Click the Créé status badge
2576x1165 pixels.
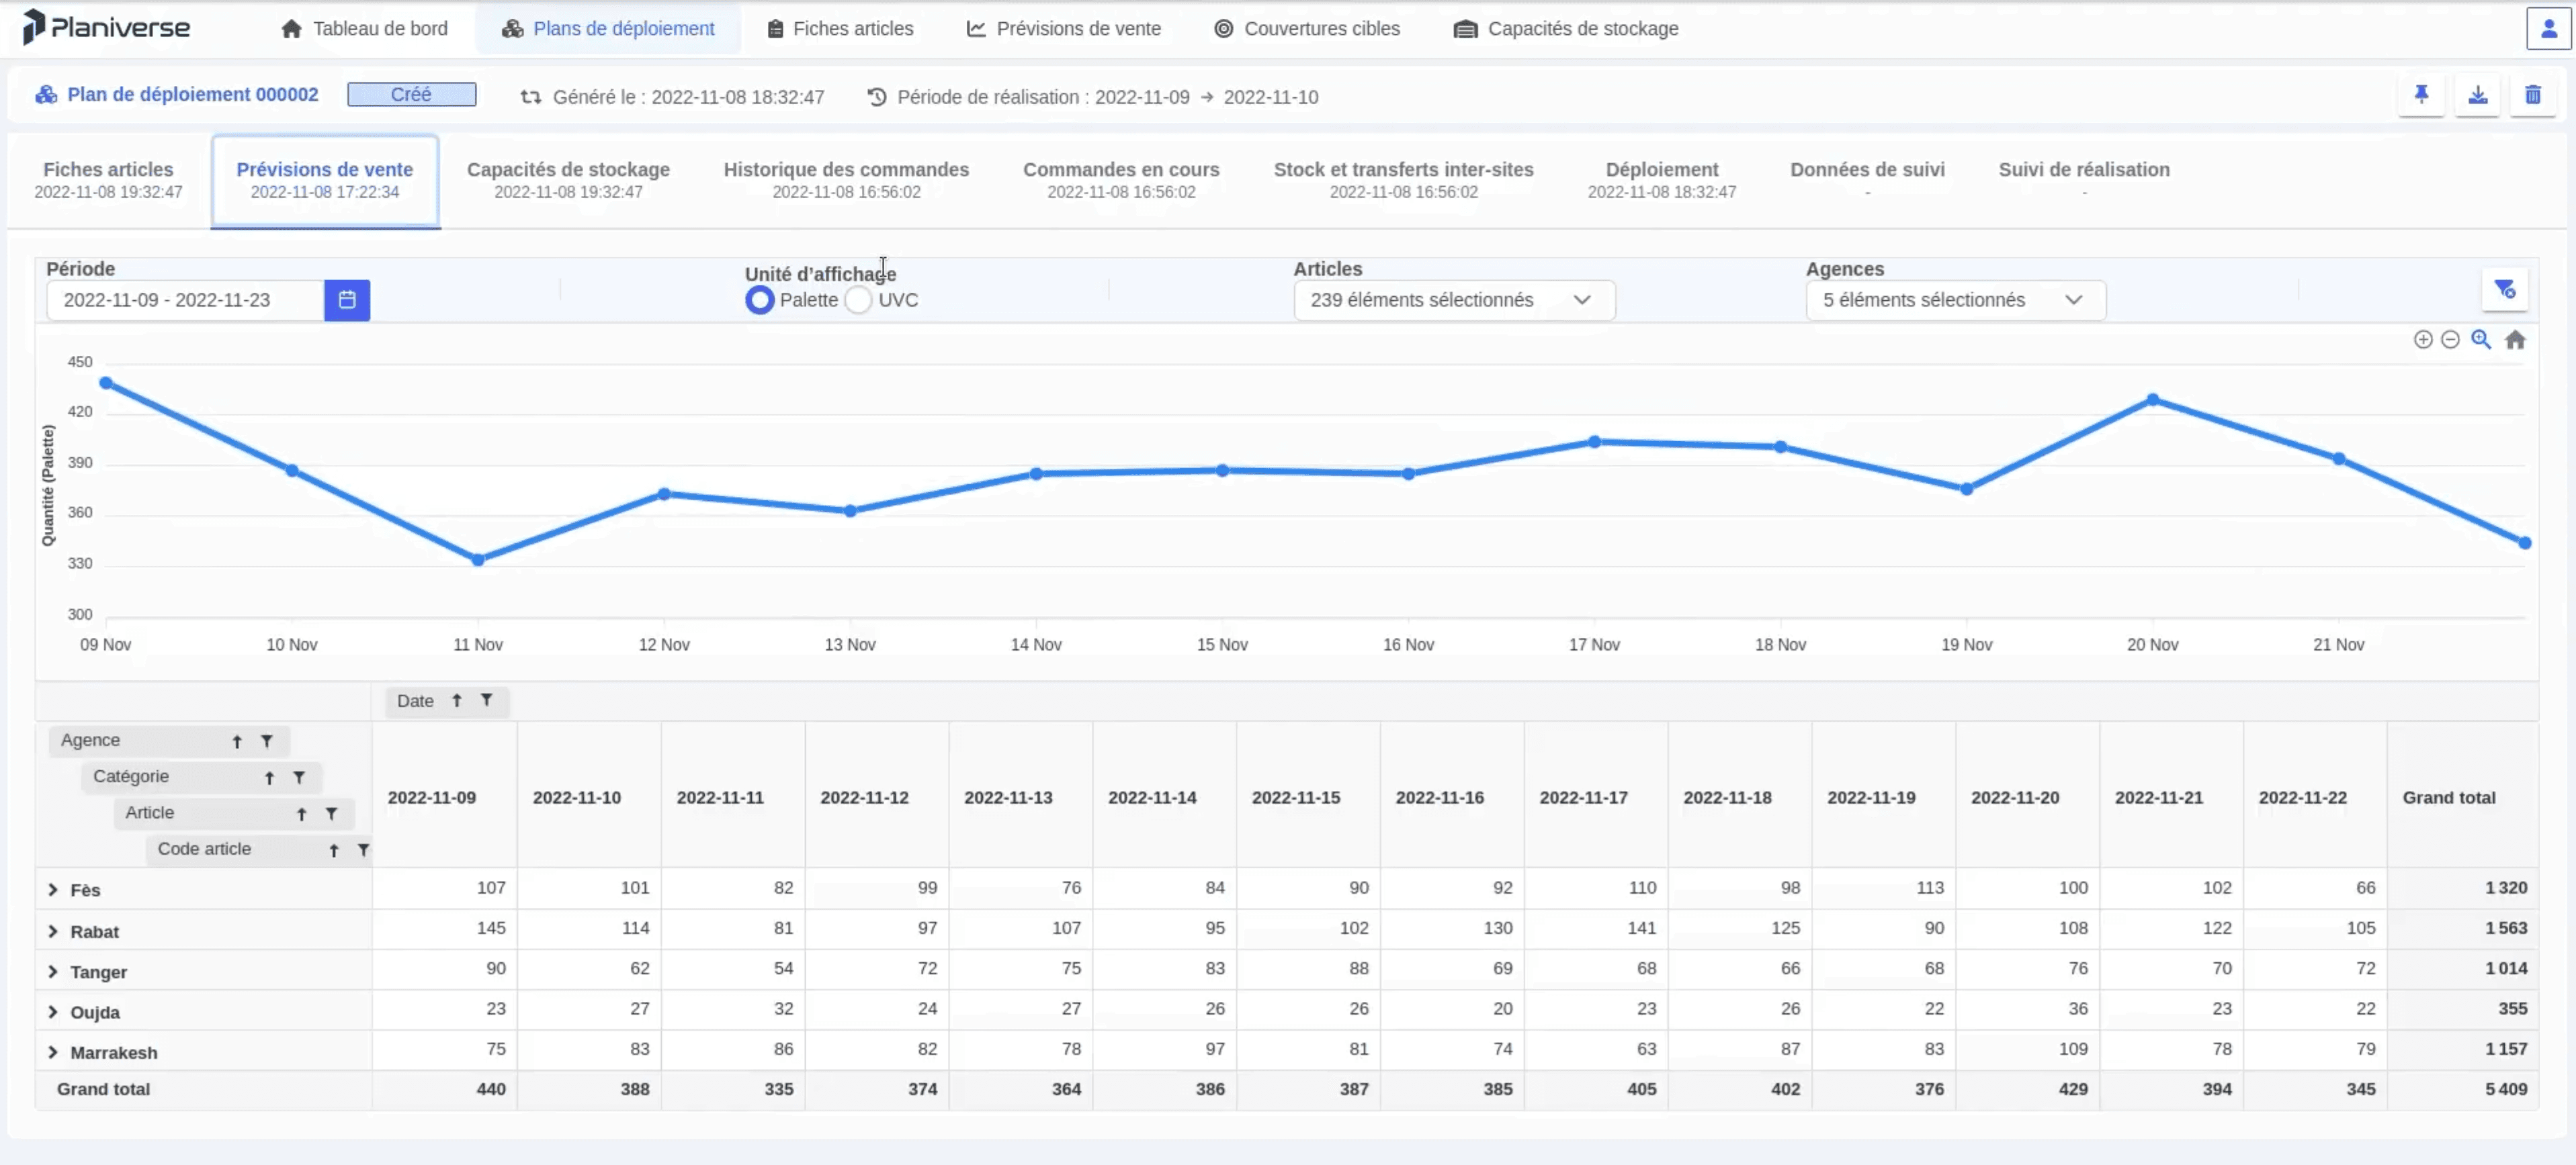(411, 94)
